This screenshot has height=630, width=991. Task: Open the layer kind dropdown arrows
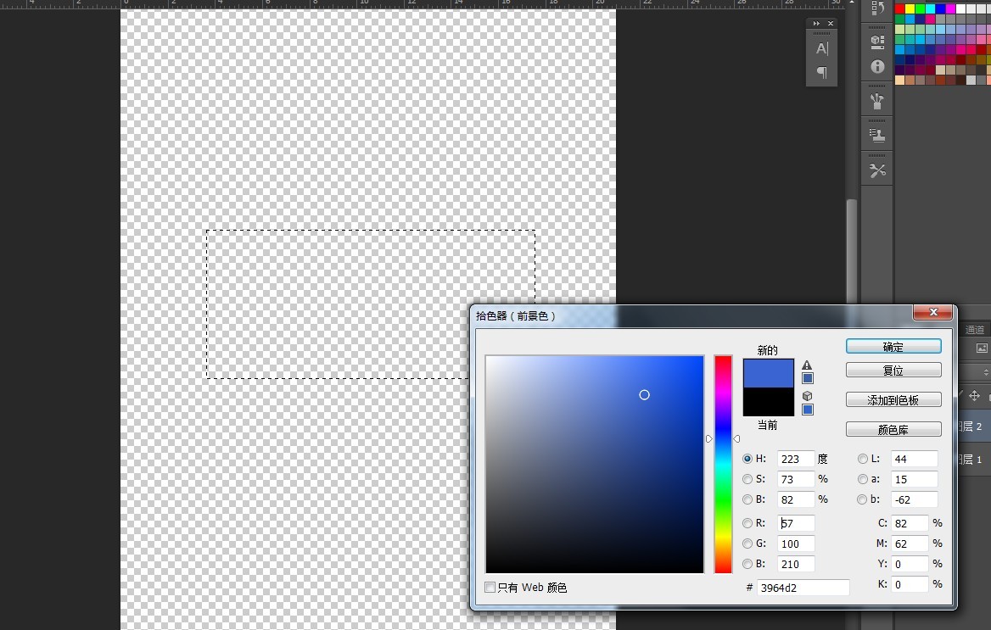pyautogui.click(x=986, y=373)
